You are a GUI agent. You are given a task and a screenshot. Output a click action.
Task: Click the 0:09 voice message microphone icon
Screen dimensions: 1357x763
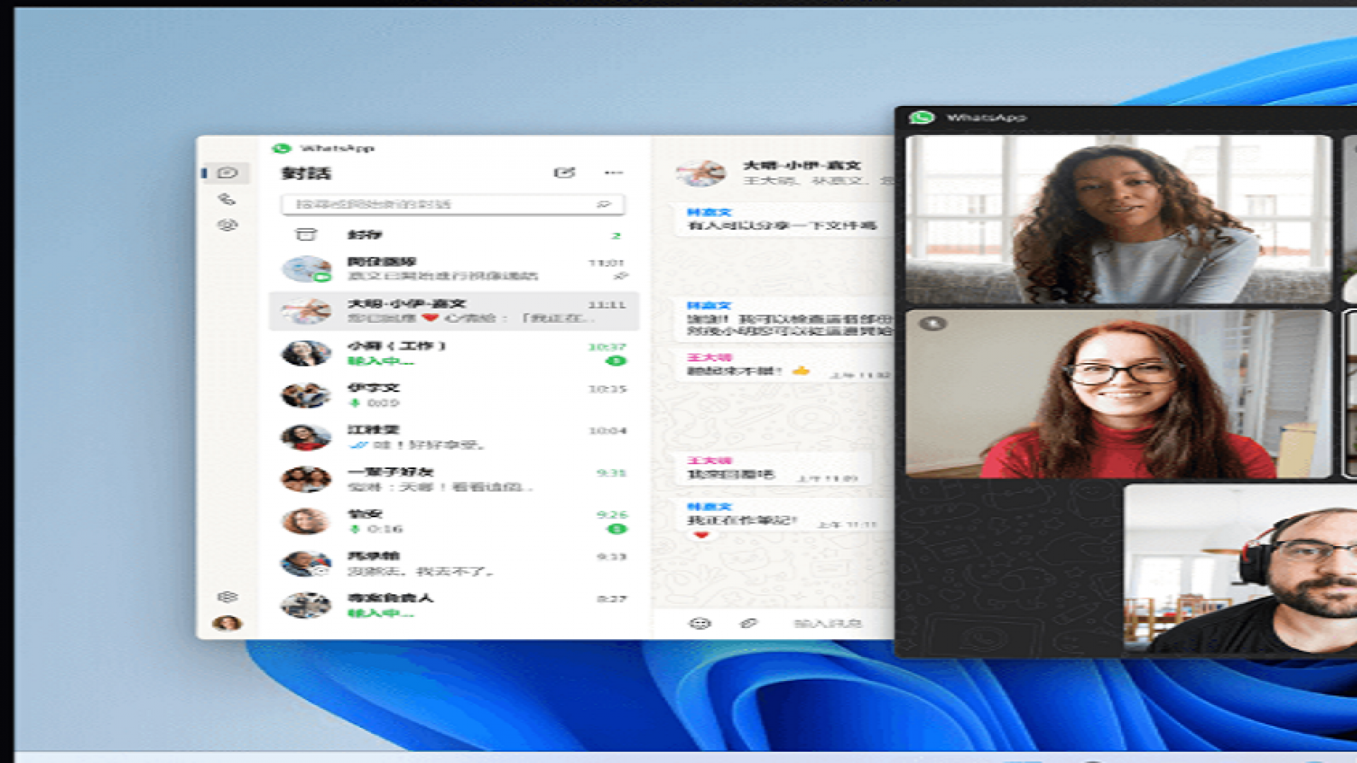tap(355, 403)
